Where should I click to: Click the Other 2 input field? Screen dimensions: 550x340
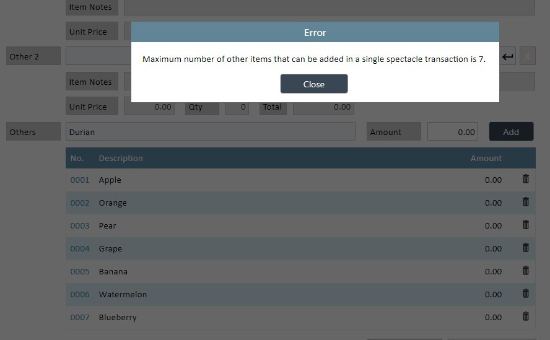click(98, 56)
